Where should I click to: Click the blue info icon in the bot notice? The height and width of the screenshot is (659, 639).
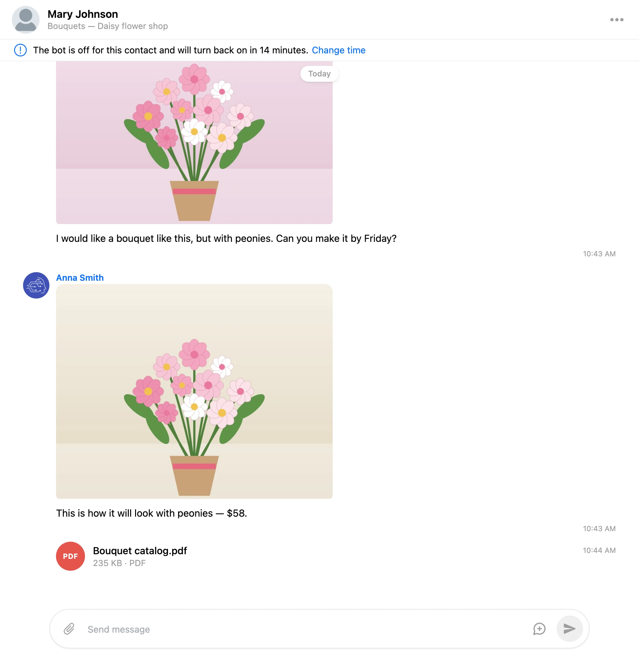pyautogui.click(x=20, y=50)
